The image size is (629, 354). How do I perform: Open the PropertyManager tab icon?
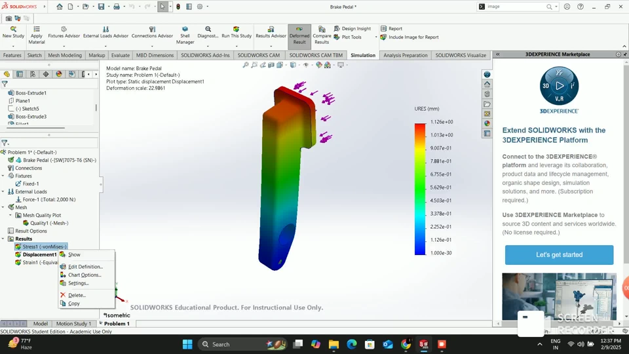coord(19,74)
